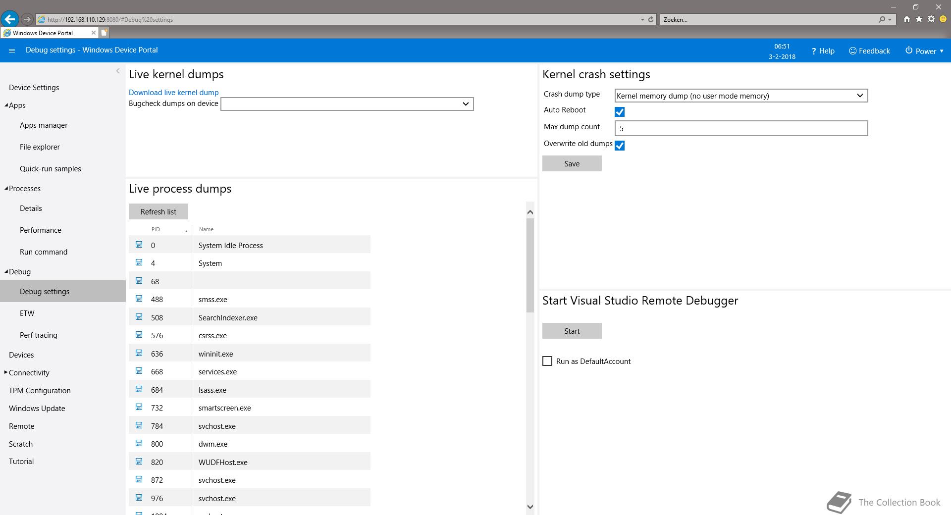This screenshot has height=515, width=951.
Task: Collapse the sidebar with the chevron arrow
Action: (118, 71)
